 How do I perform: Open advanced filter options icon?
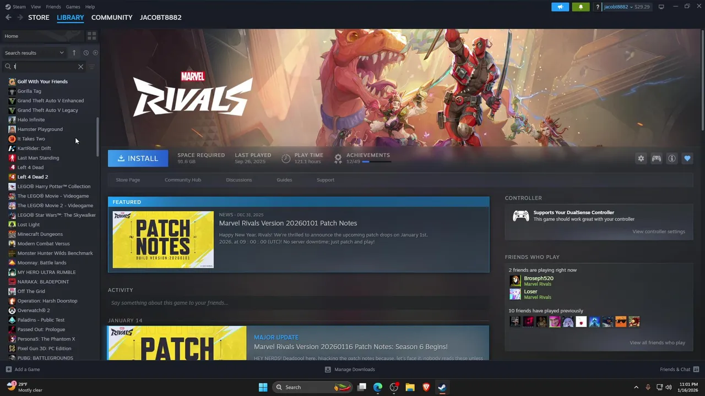92,67
